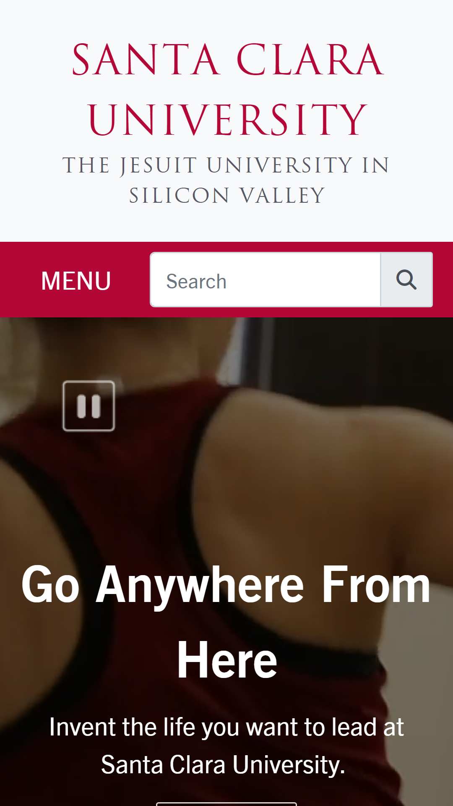
Task: Click the Santa Clara University. line of the subtitle
Action: pyautogui.click(x=223, y=764)
